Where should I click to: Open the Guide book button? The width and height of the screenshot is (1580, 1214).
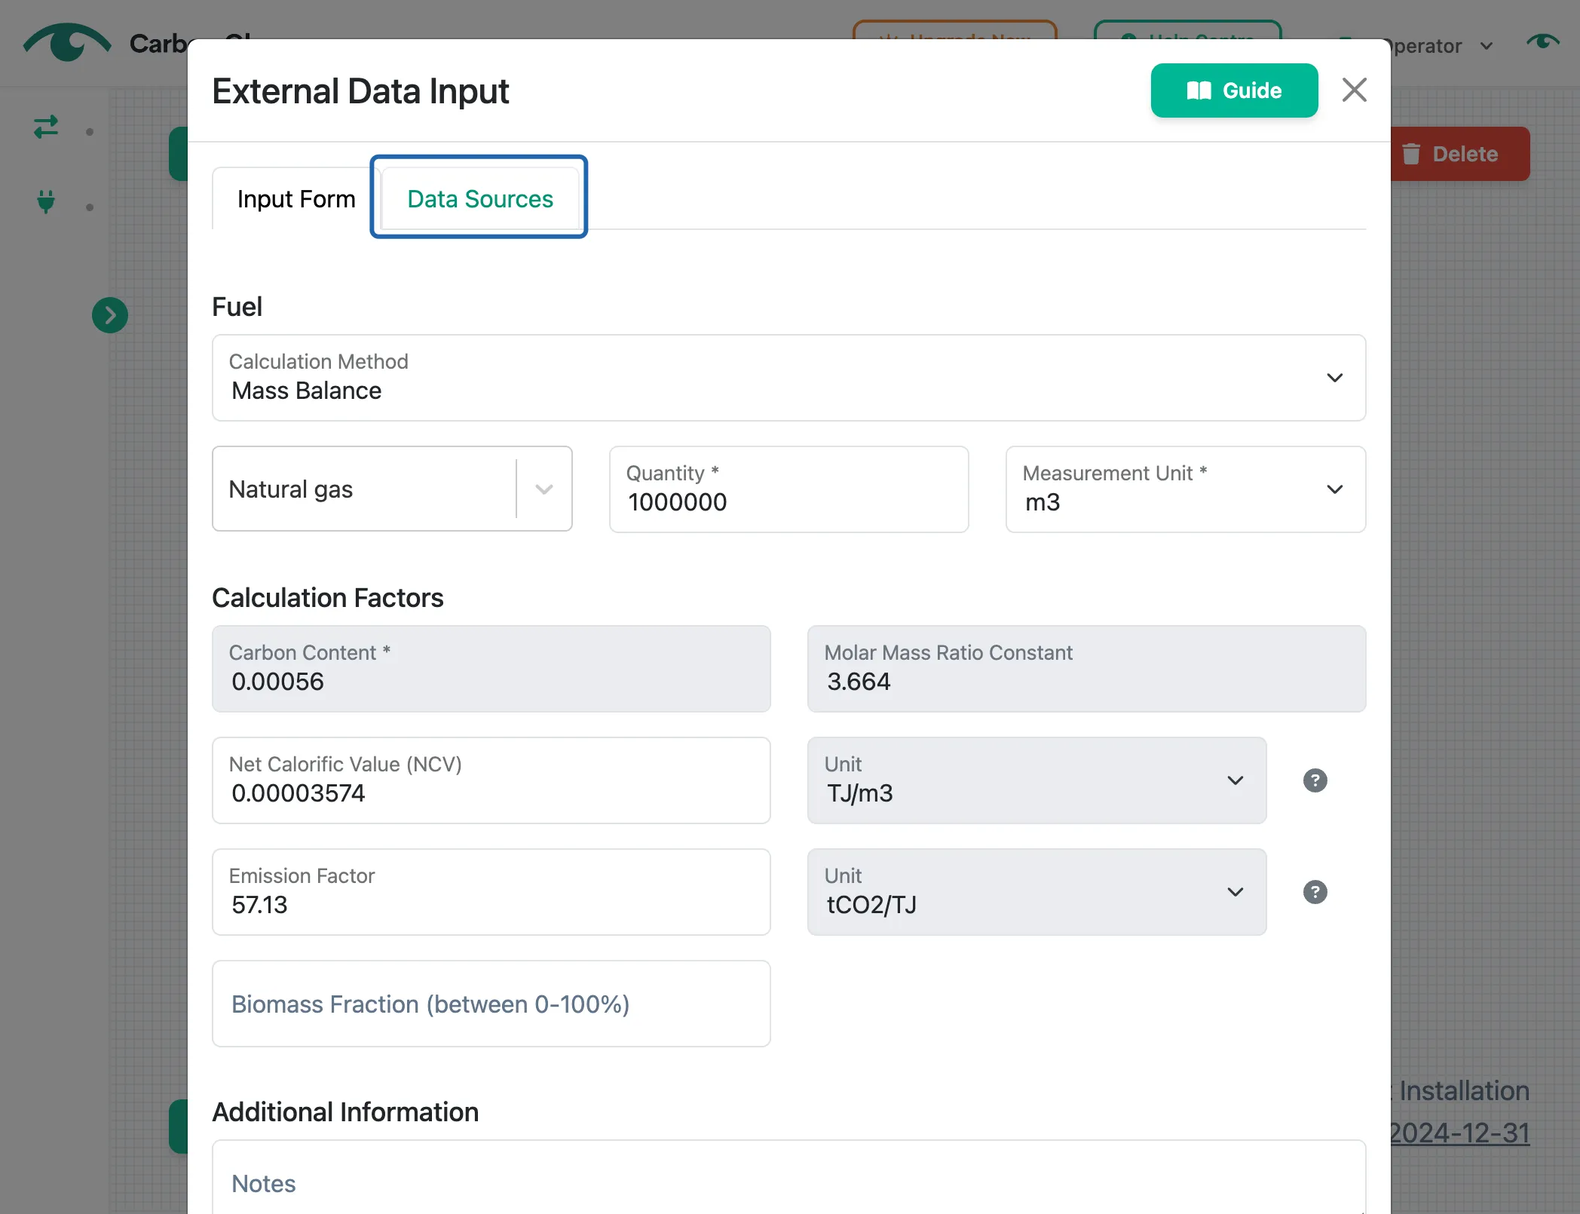[x=1234, y=90]
